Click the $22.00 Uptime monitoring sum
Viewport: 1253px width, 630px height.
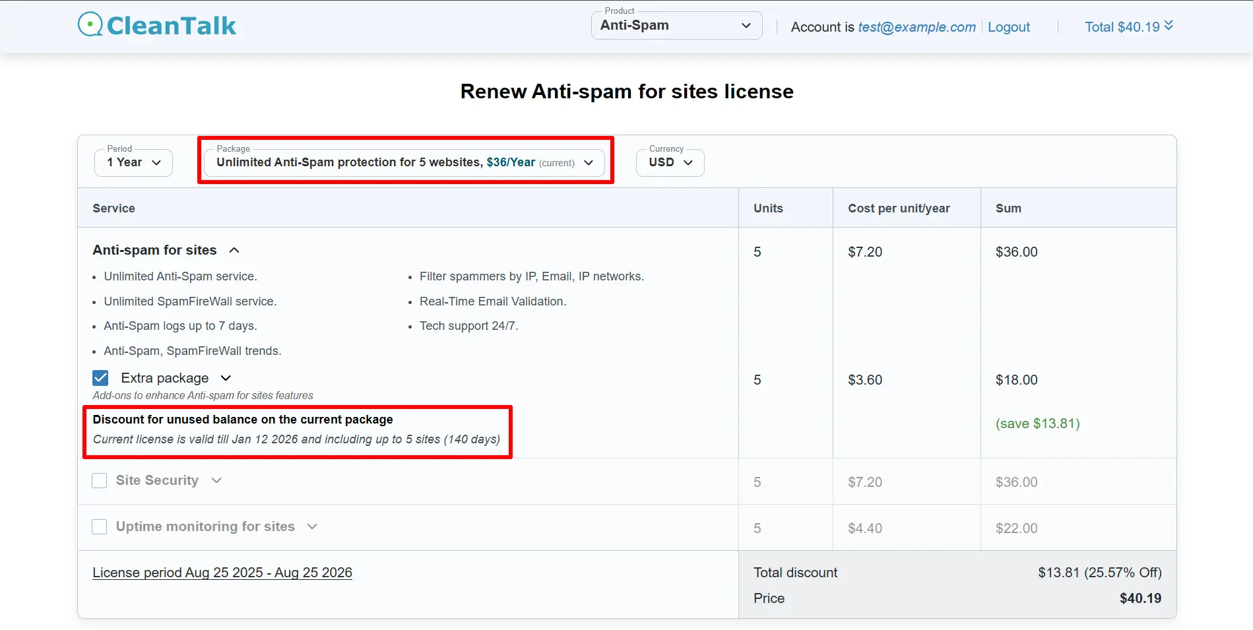coord(1016,528)
